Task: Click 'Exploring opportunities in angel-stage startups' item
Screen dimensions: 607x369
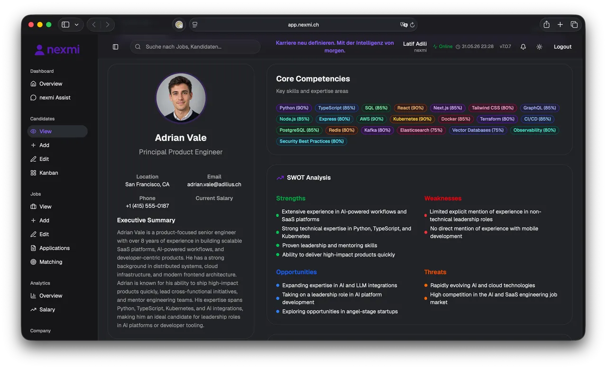Action: [x=340, y=312]
